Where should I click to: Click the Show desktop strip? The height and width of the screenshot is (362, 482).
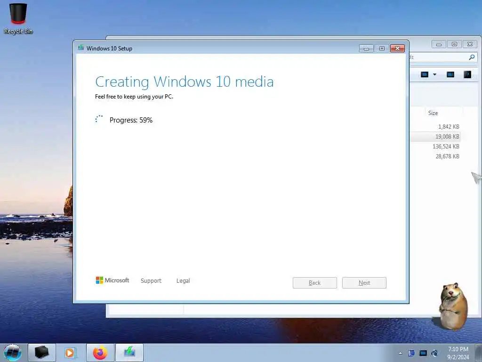tap(478, 353)
